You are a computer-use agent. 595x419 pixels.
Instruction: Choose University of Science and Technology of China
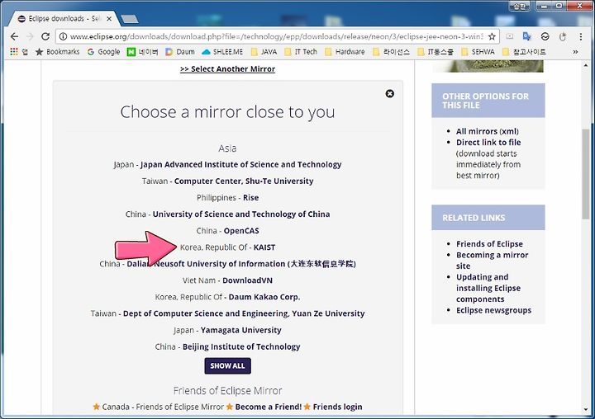point(241,214)
